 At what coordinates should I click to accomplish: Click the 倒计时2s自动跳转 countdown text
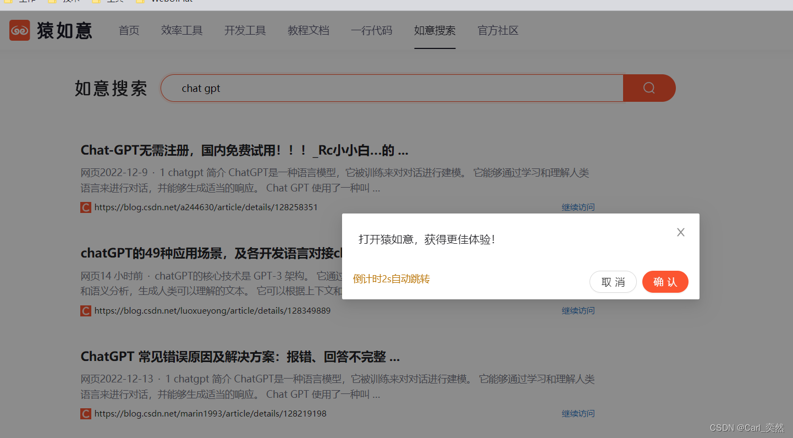pyautogui.click(x=391, y=279)
